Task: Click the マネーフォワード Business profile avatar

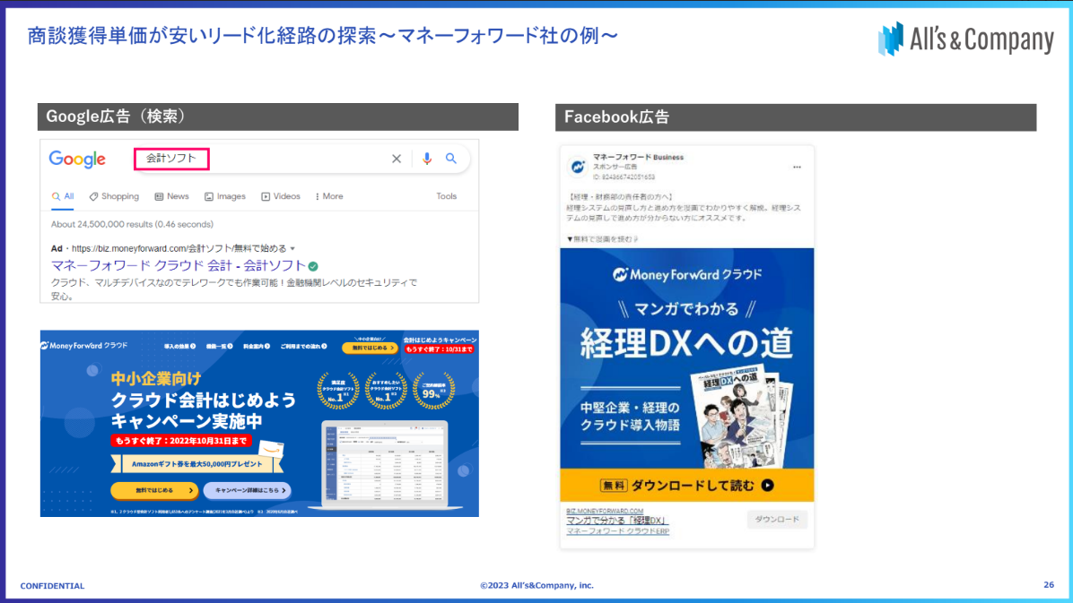Action: pos(579,167)
